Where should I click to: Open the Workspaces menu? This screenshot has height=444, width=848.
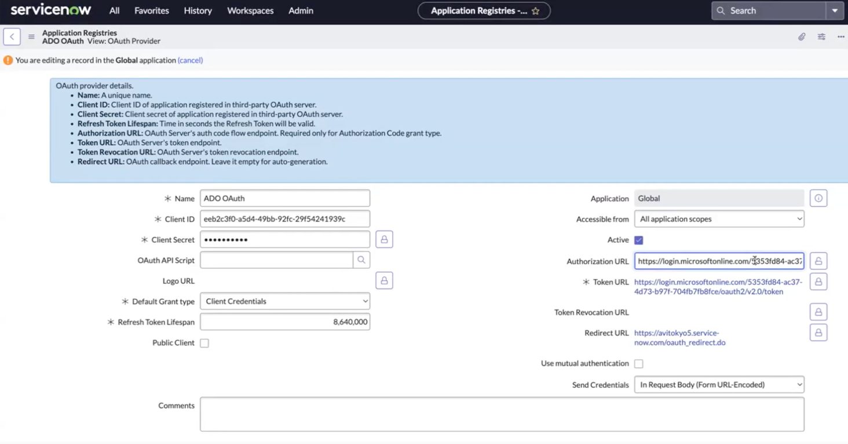point(250,10)
